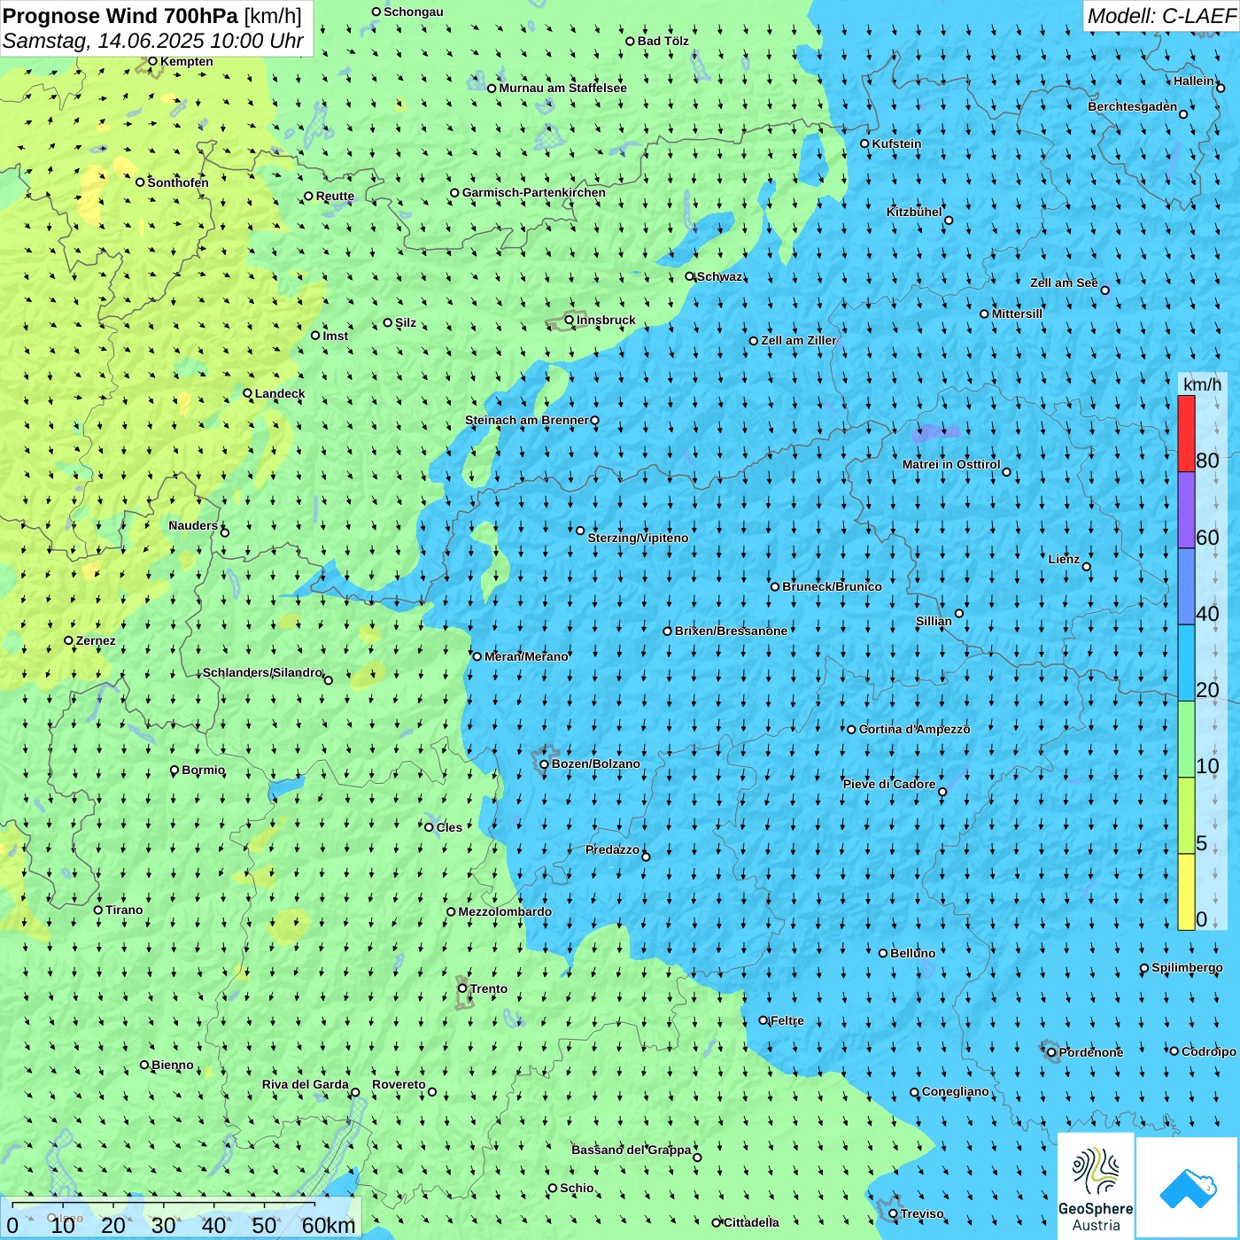Click the 'Modell: C-LAEF' label
1240x1240 pixels.
(x=1161, y=16)
